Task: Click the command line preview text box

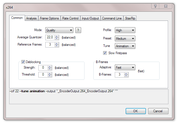Action: point(89,97)
